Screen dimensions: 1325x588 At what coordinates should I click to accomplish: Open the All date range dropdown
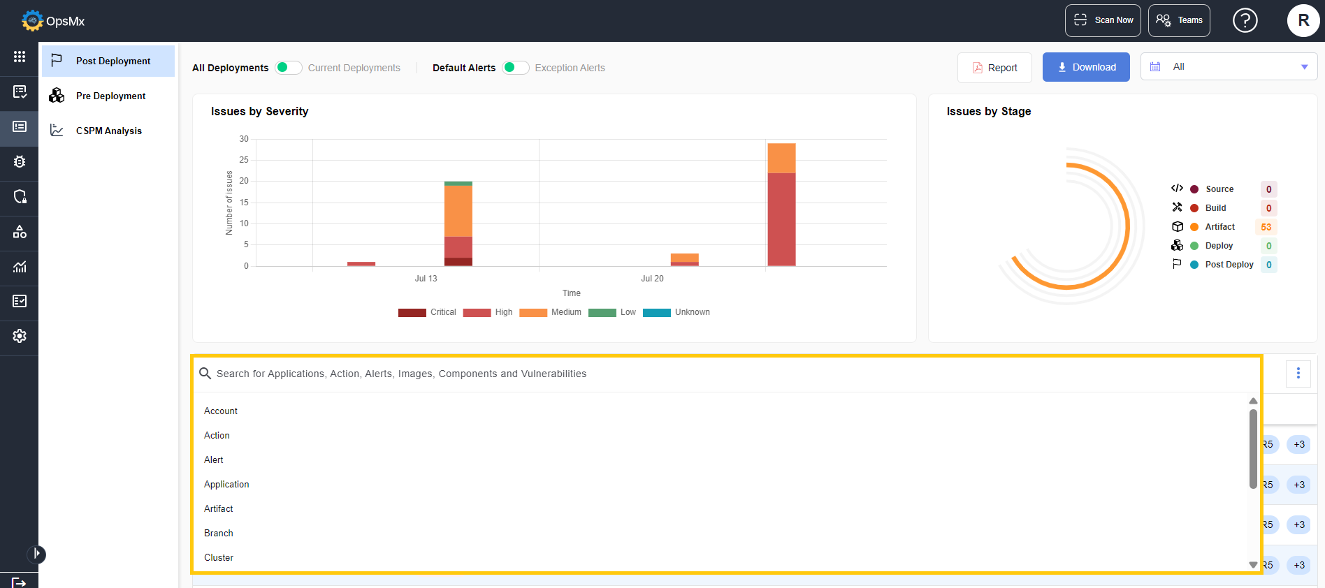pyautogui.click(x=1229, y=67)
